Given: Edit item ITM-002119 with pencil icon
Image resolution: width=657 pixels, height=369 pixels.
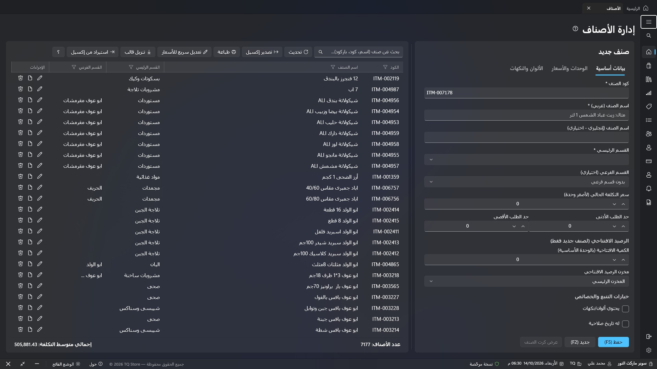Looking at the screenshot, I should 40,78.
